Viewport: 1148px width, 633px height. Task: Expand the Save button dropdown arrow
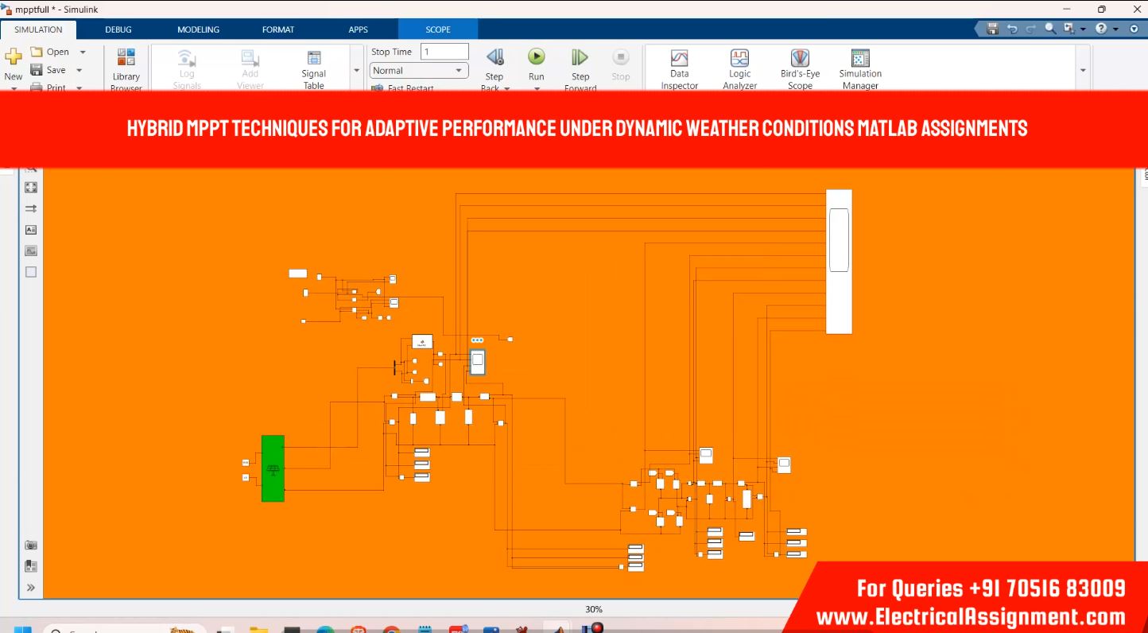(80, 71)
